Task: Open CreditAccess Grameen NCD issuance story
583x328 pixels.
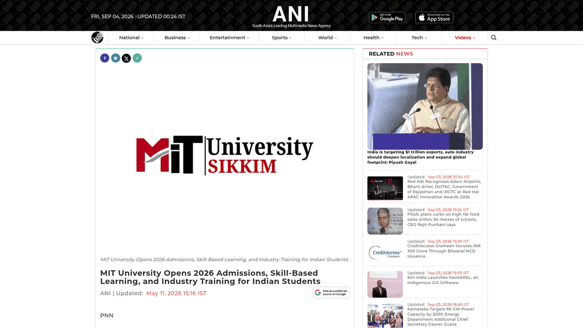Action: (x=444, y=251)
